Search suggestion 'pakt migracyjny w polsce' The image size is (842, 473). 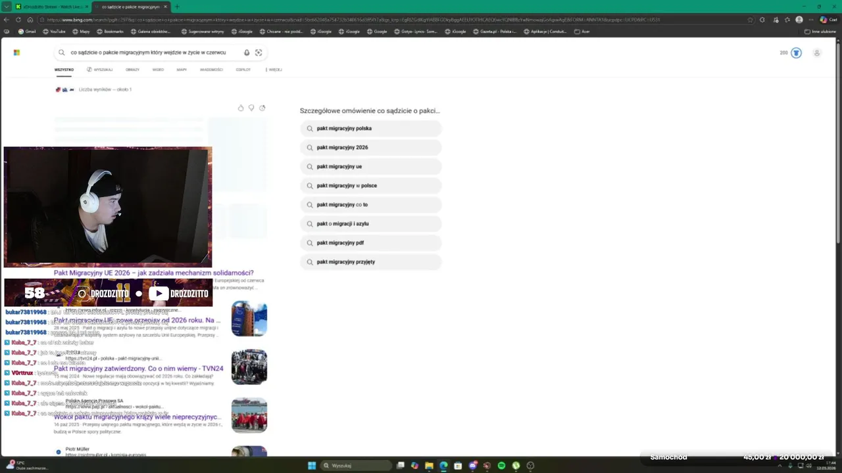(371, 186)
